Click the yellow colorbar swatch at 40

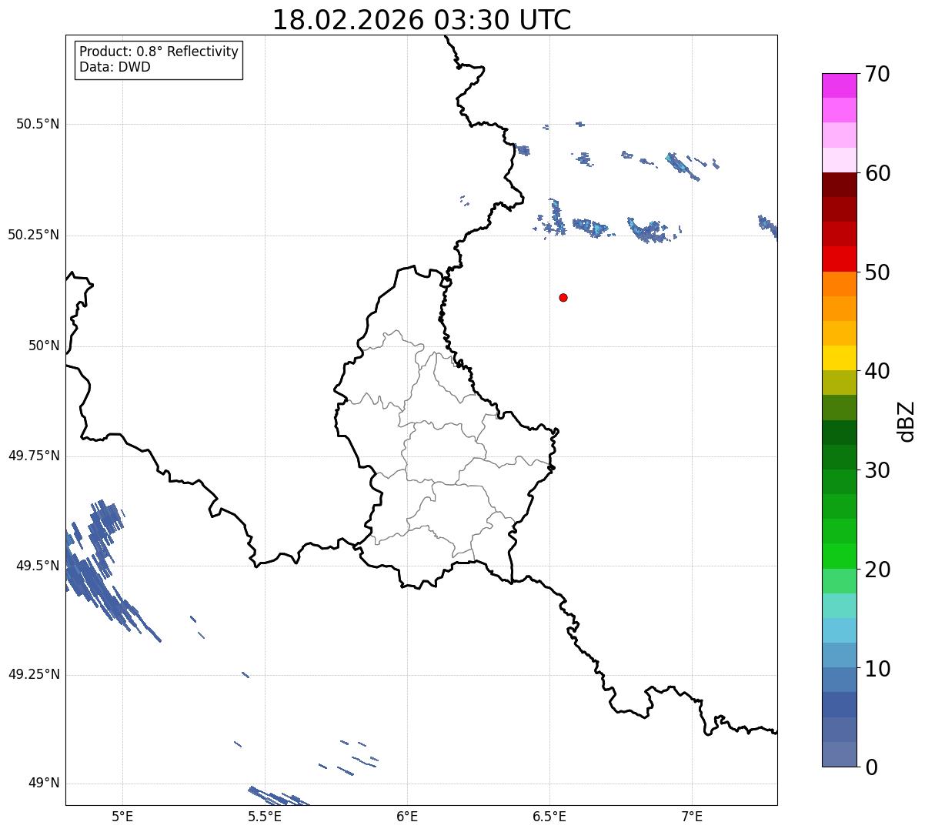840,358
